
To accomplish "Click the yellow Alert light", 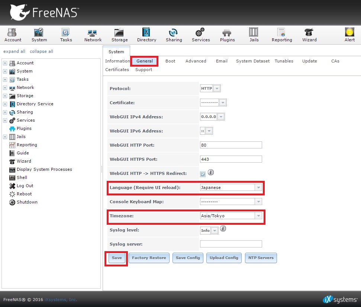I will tap(349, 32).
